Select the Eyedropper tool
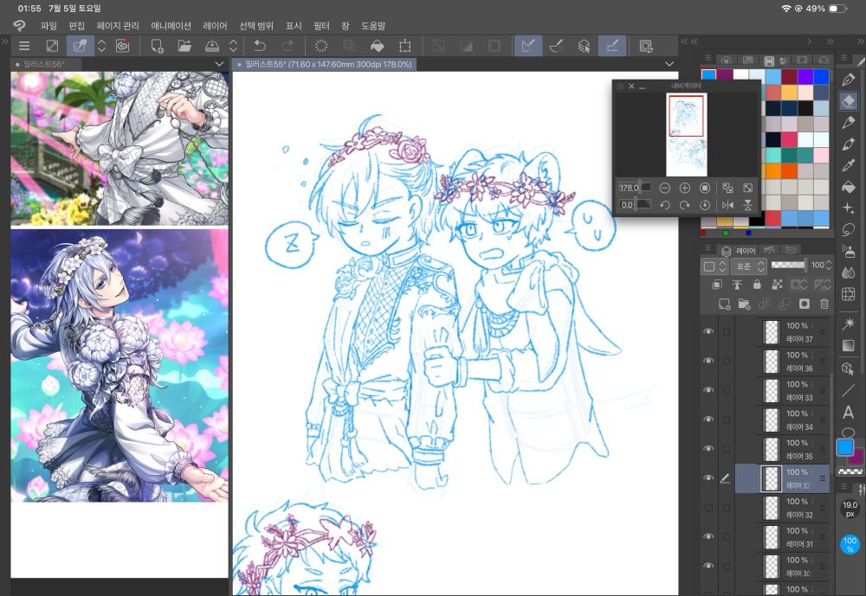This screenshot has width=866, height=596. click(849, 165)
